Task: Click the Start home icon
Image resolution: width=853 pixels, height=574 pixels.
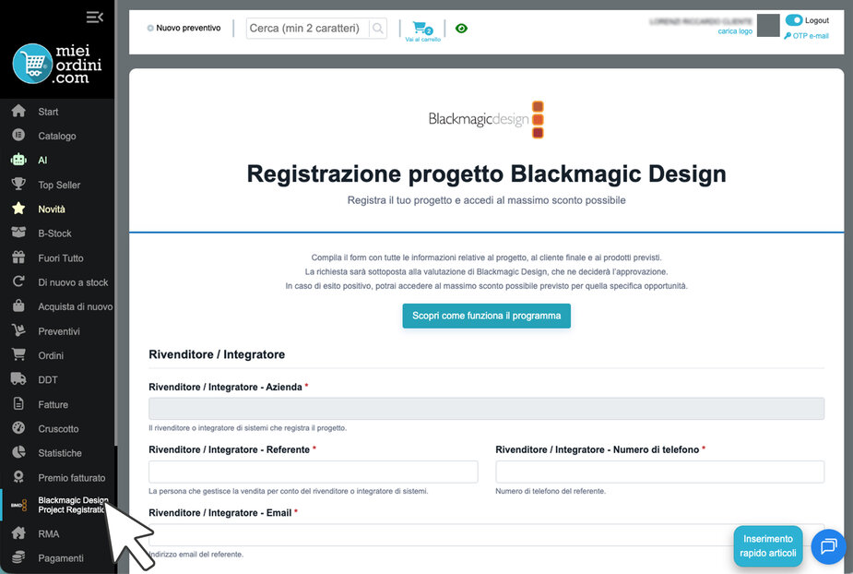Action: pos(18,111)
